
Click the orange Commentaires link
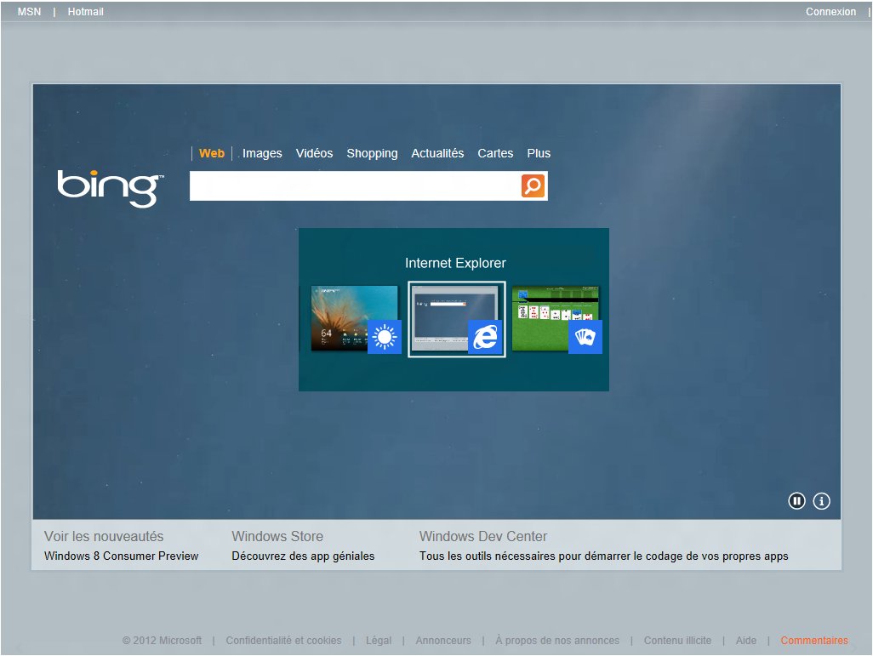814,641
